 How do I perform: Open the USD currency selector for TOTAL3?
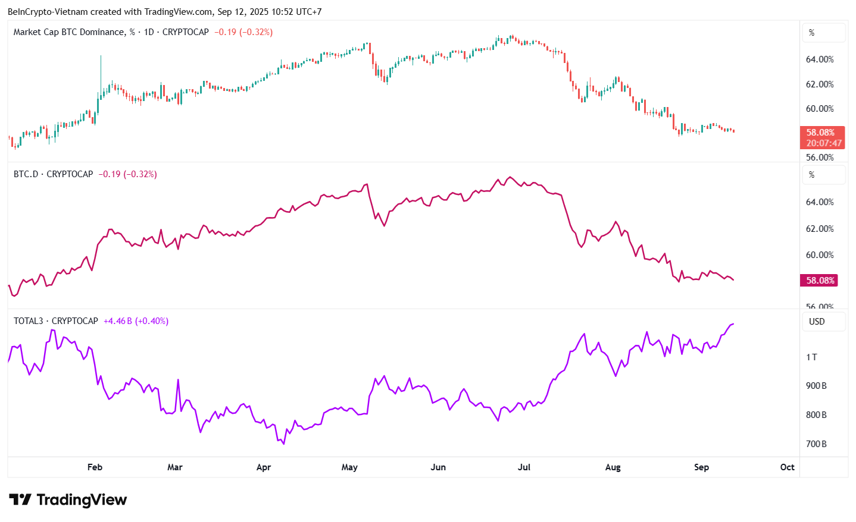pos(823,322)
